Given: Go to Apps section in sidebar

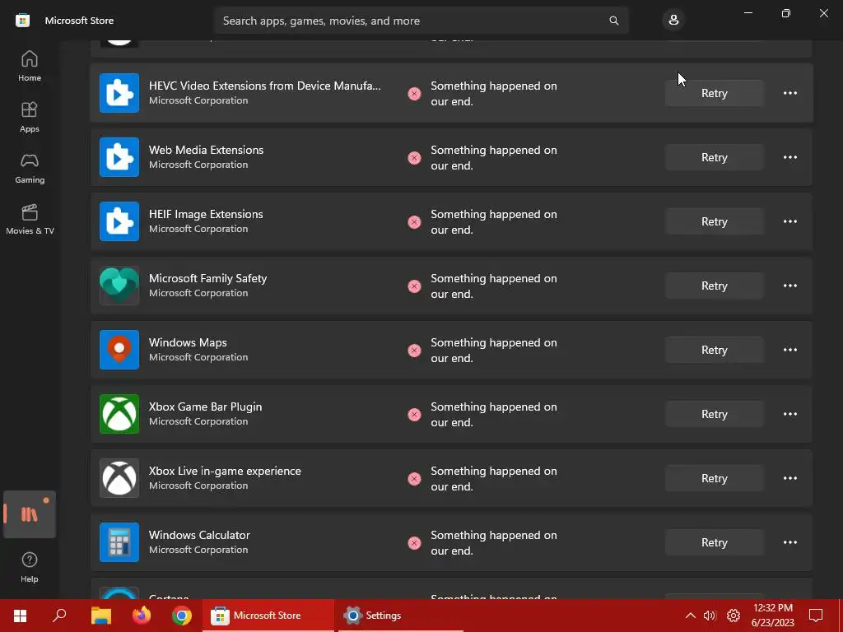Looking at the screenshot, I should [x=30, y=117].
